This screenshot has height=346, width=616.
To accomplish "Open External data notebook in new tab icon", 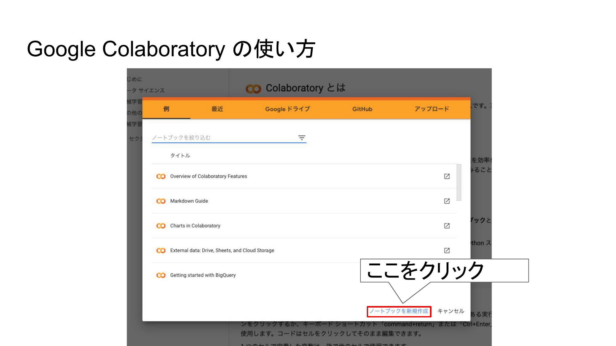I will (x=447, y=250).
